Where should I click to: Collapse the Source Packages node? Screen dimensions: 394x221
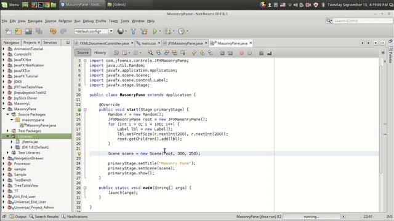[7, 115]
